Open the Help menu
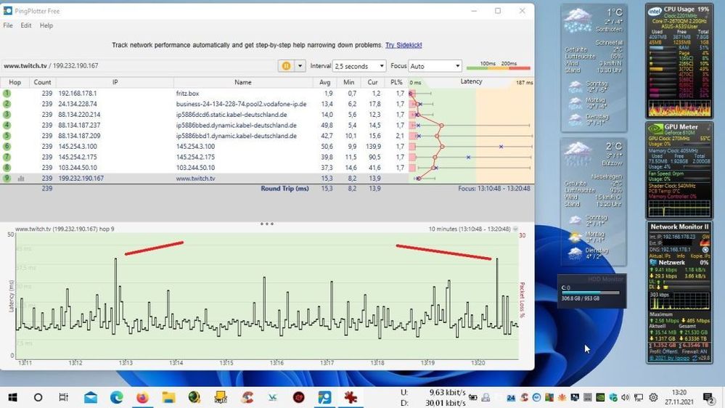Screen dimensions: 725x408 click(46, 25)
